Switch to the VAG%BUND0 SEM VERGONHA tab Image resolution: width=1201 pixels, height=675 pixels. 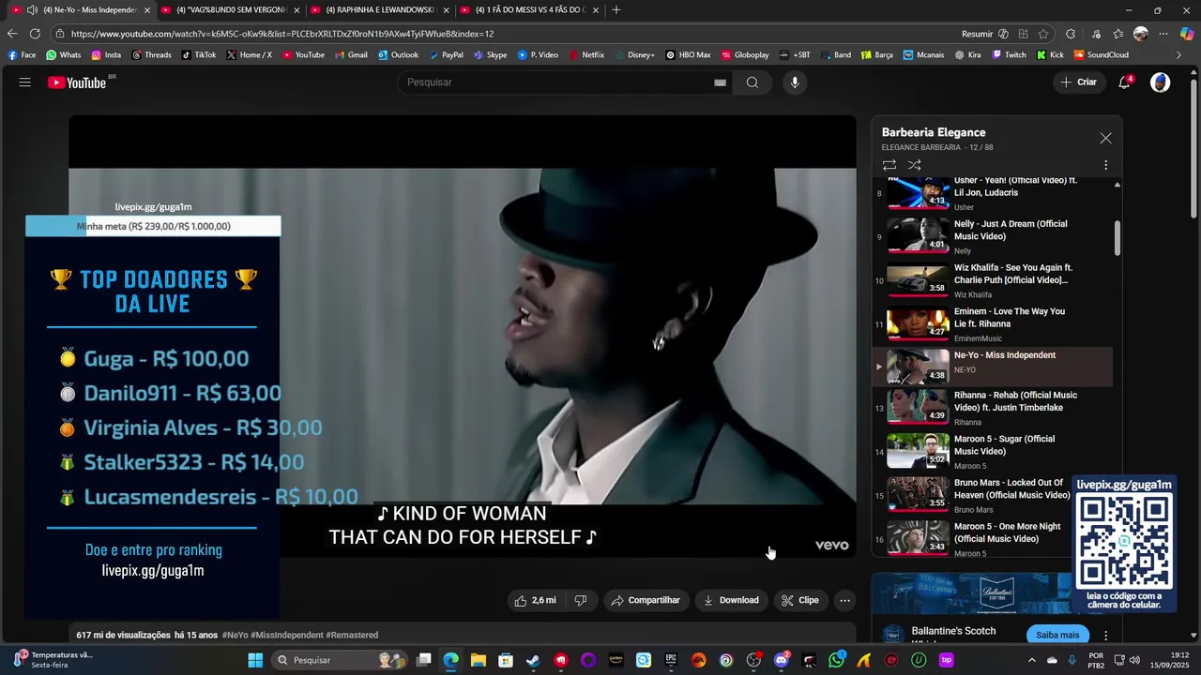[x=230, y=10]
